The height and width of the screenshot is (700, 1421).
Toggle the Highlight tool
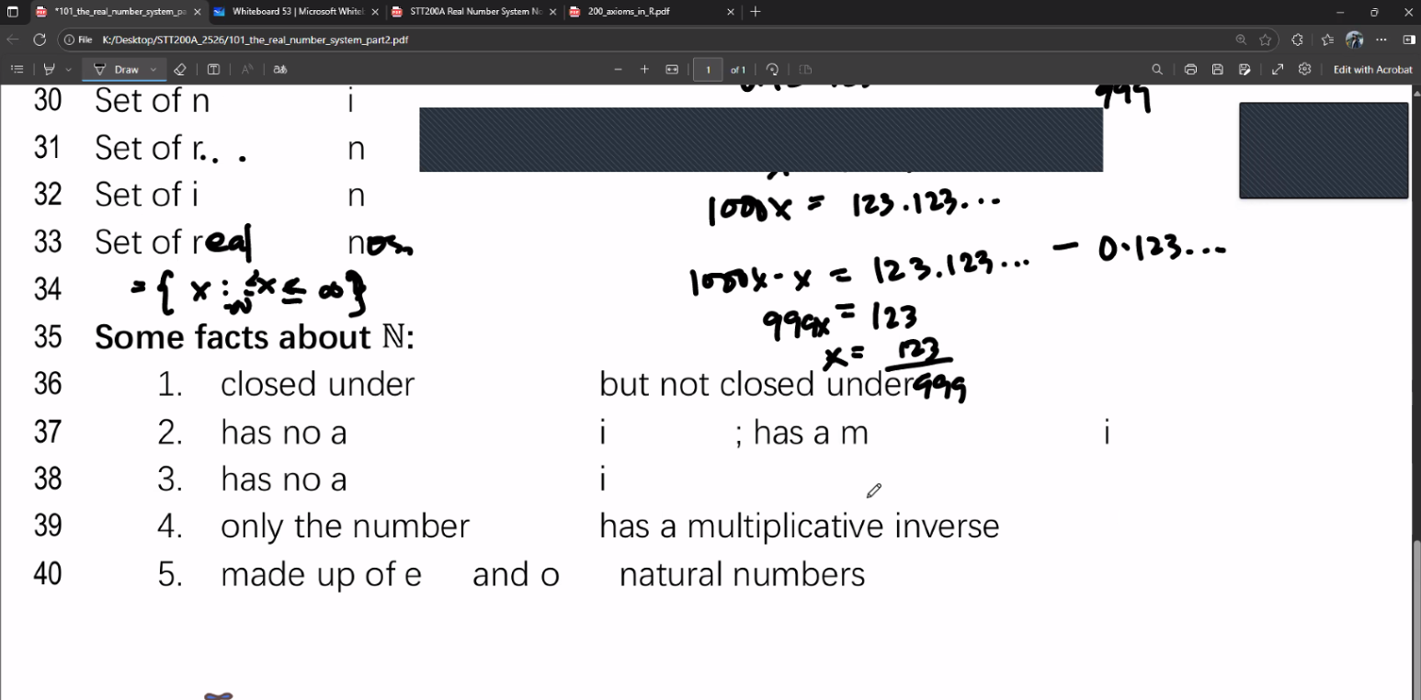50,70
